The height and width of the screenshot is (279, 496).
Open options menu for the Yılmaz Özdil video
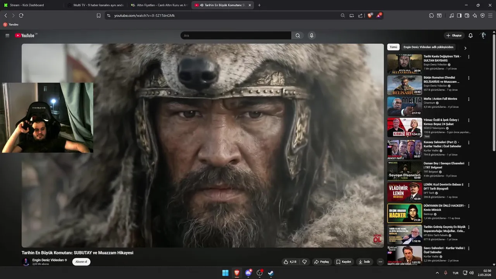(468, 121)
